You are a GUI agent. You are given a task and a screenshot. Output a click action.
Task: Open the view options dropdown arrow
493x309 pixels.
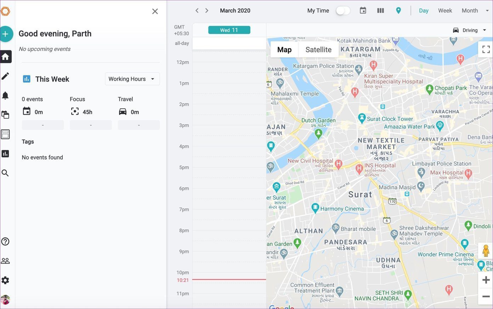pos(487,11)
